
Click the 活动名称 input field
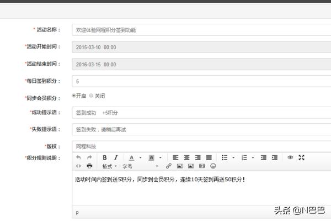pyautogui.click(x=201, y=30)
